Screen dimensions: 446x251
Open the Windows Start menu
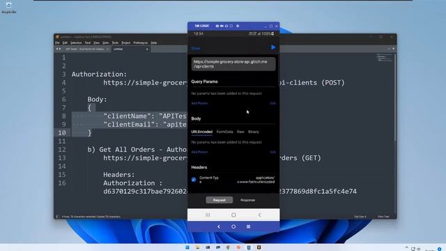click(187, 248)
